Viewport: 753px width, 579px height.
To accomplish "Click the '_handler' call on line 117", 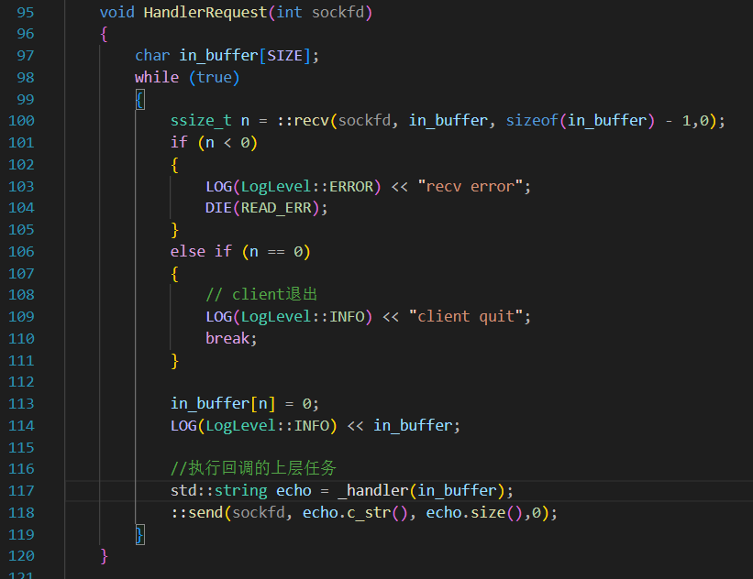I will (373, 491).
